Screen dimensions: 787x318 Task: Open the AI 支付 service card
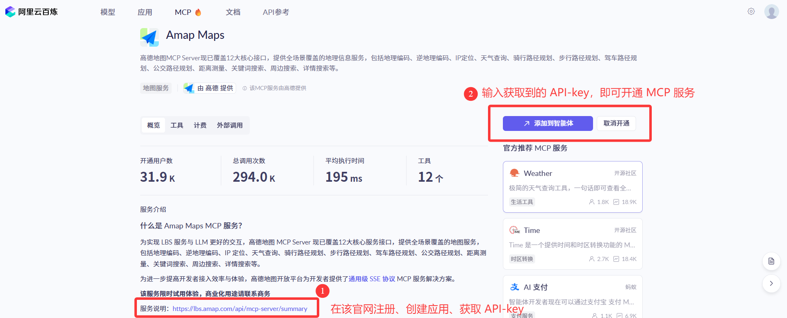click(x=572, y=297)
